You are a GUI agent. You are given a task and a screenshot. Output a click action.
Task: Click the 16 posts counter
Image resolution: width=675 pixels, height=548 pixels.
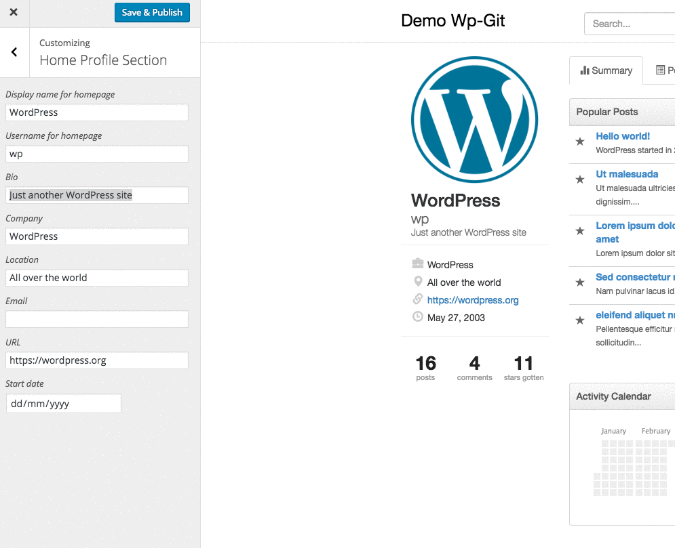[425, 368]
